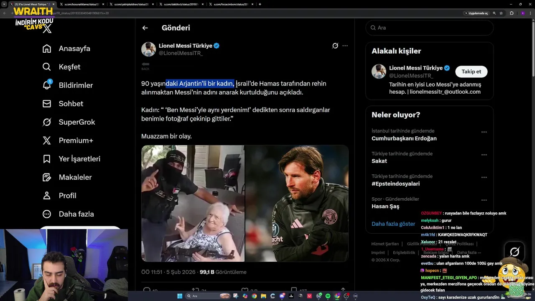Image resolution: width=535 pixels, height=301 pixels.
Task: Open Anasayfa home icon in sidebar
Action: (47, 48)
